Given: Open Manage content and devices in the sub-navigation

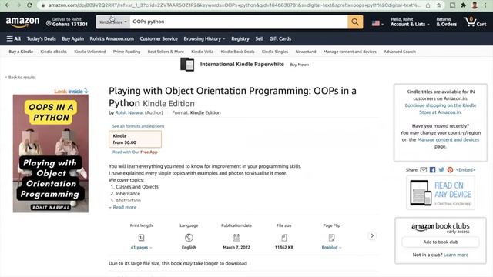Looking at the screenshot, I should [350, 52].
